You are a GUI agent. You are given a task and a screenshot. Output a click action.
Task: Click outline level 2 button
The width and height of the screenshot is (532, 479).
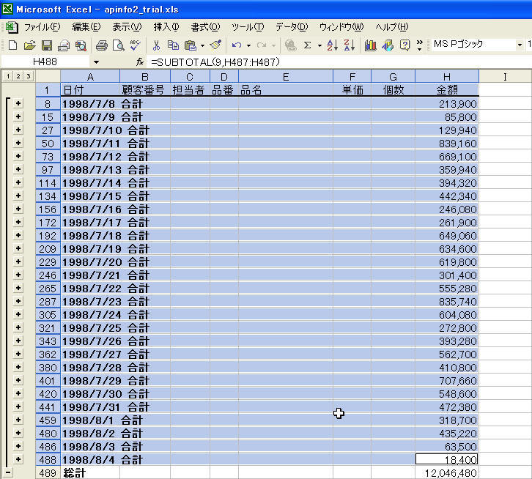(x=18, y=76)
